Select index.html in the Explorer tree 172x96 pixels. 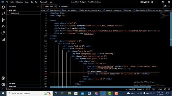[15, 13]
